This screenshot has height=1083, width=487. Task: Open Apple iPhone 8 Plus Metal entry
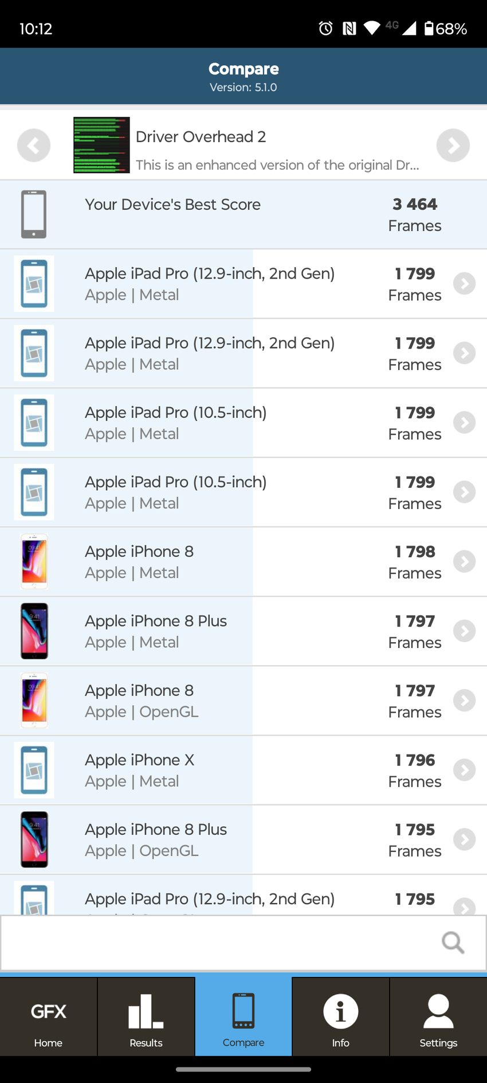click(x=229, y=631)
